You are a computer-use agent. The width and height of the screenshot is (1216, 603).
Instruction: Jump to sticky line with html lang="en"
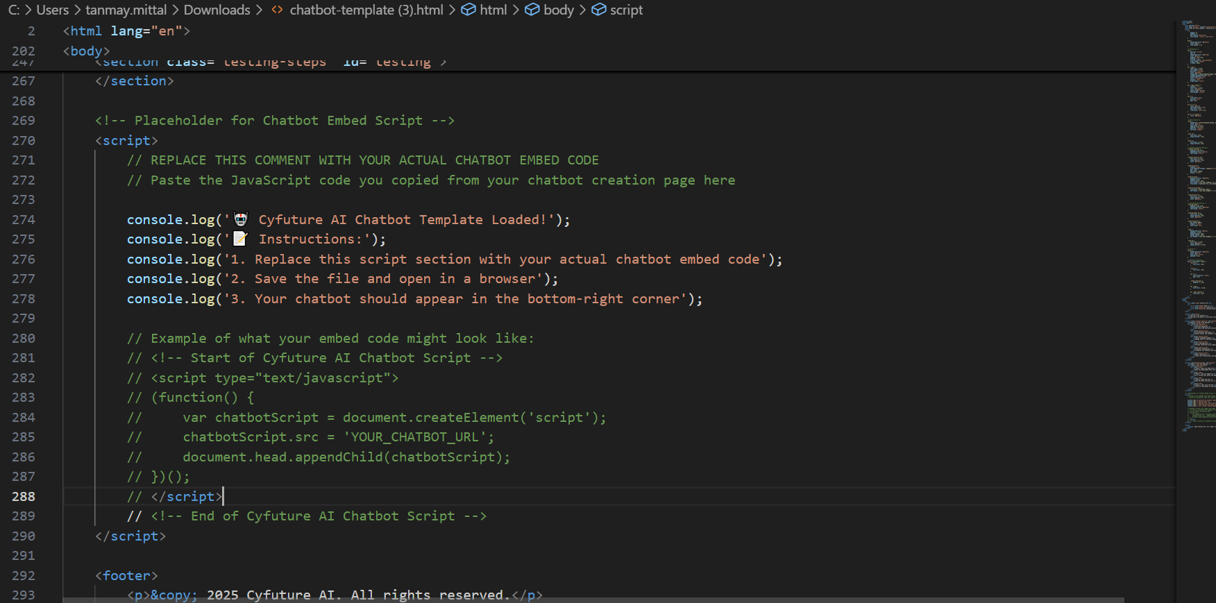click(x=126, y=31)
